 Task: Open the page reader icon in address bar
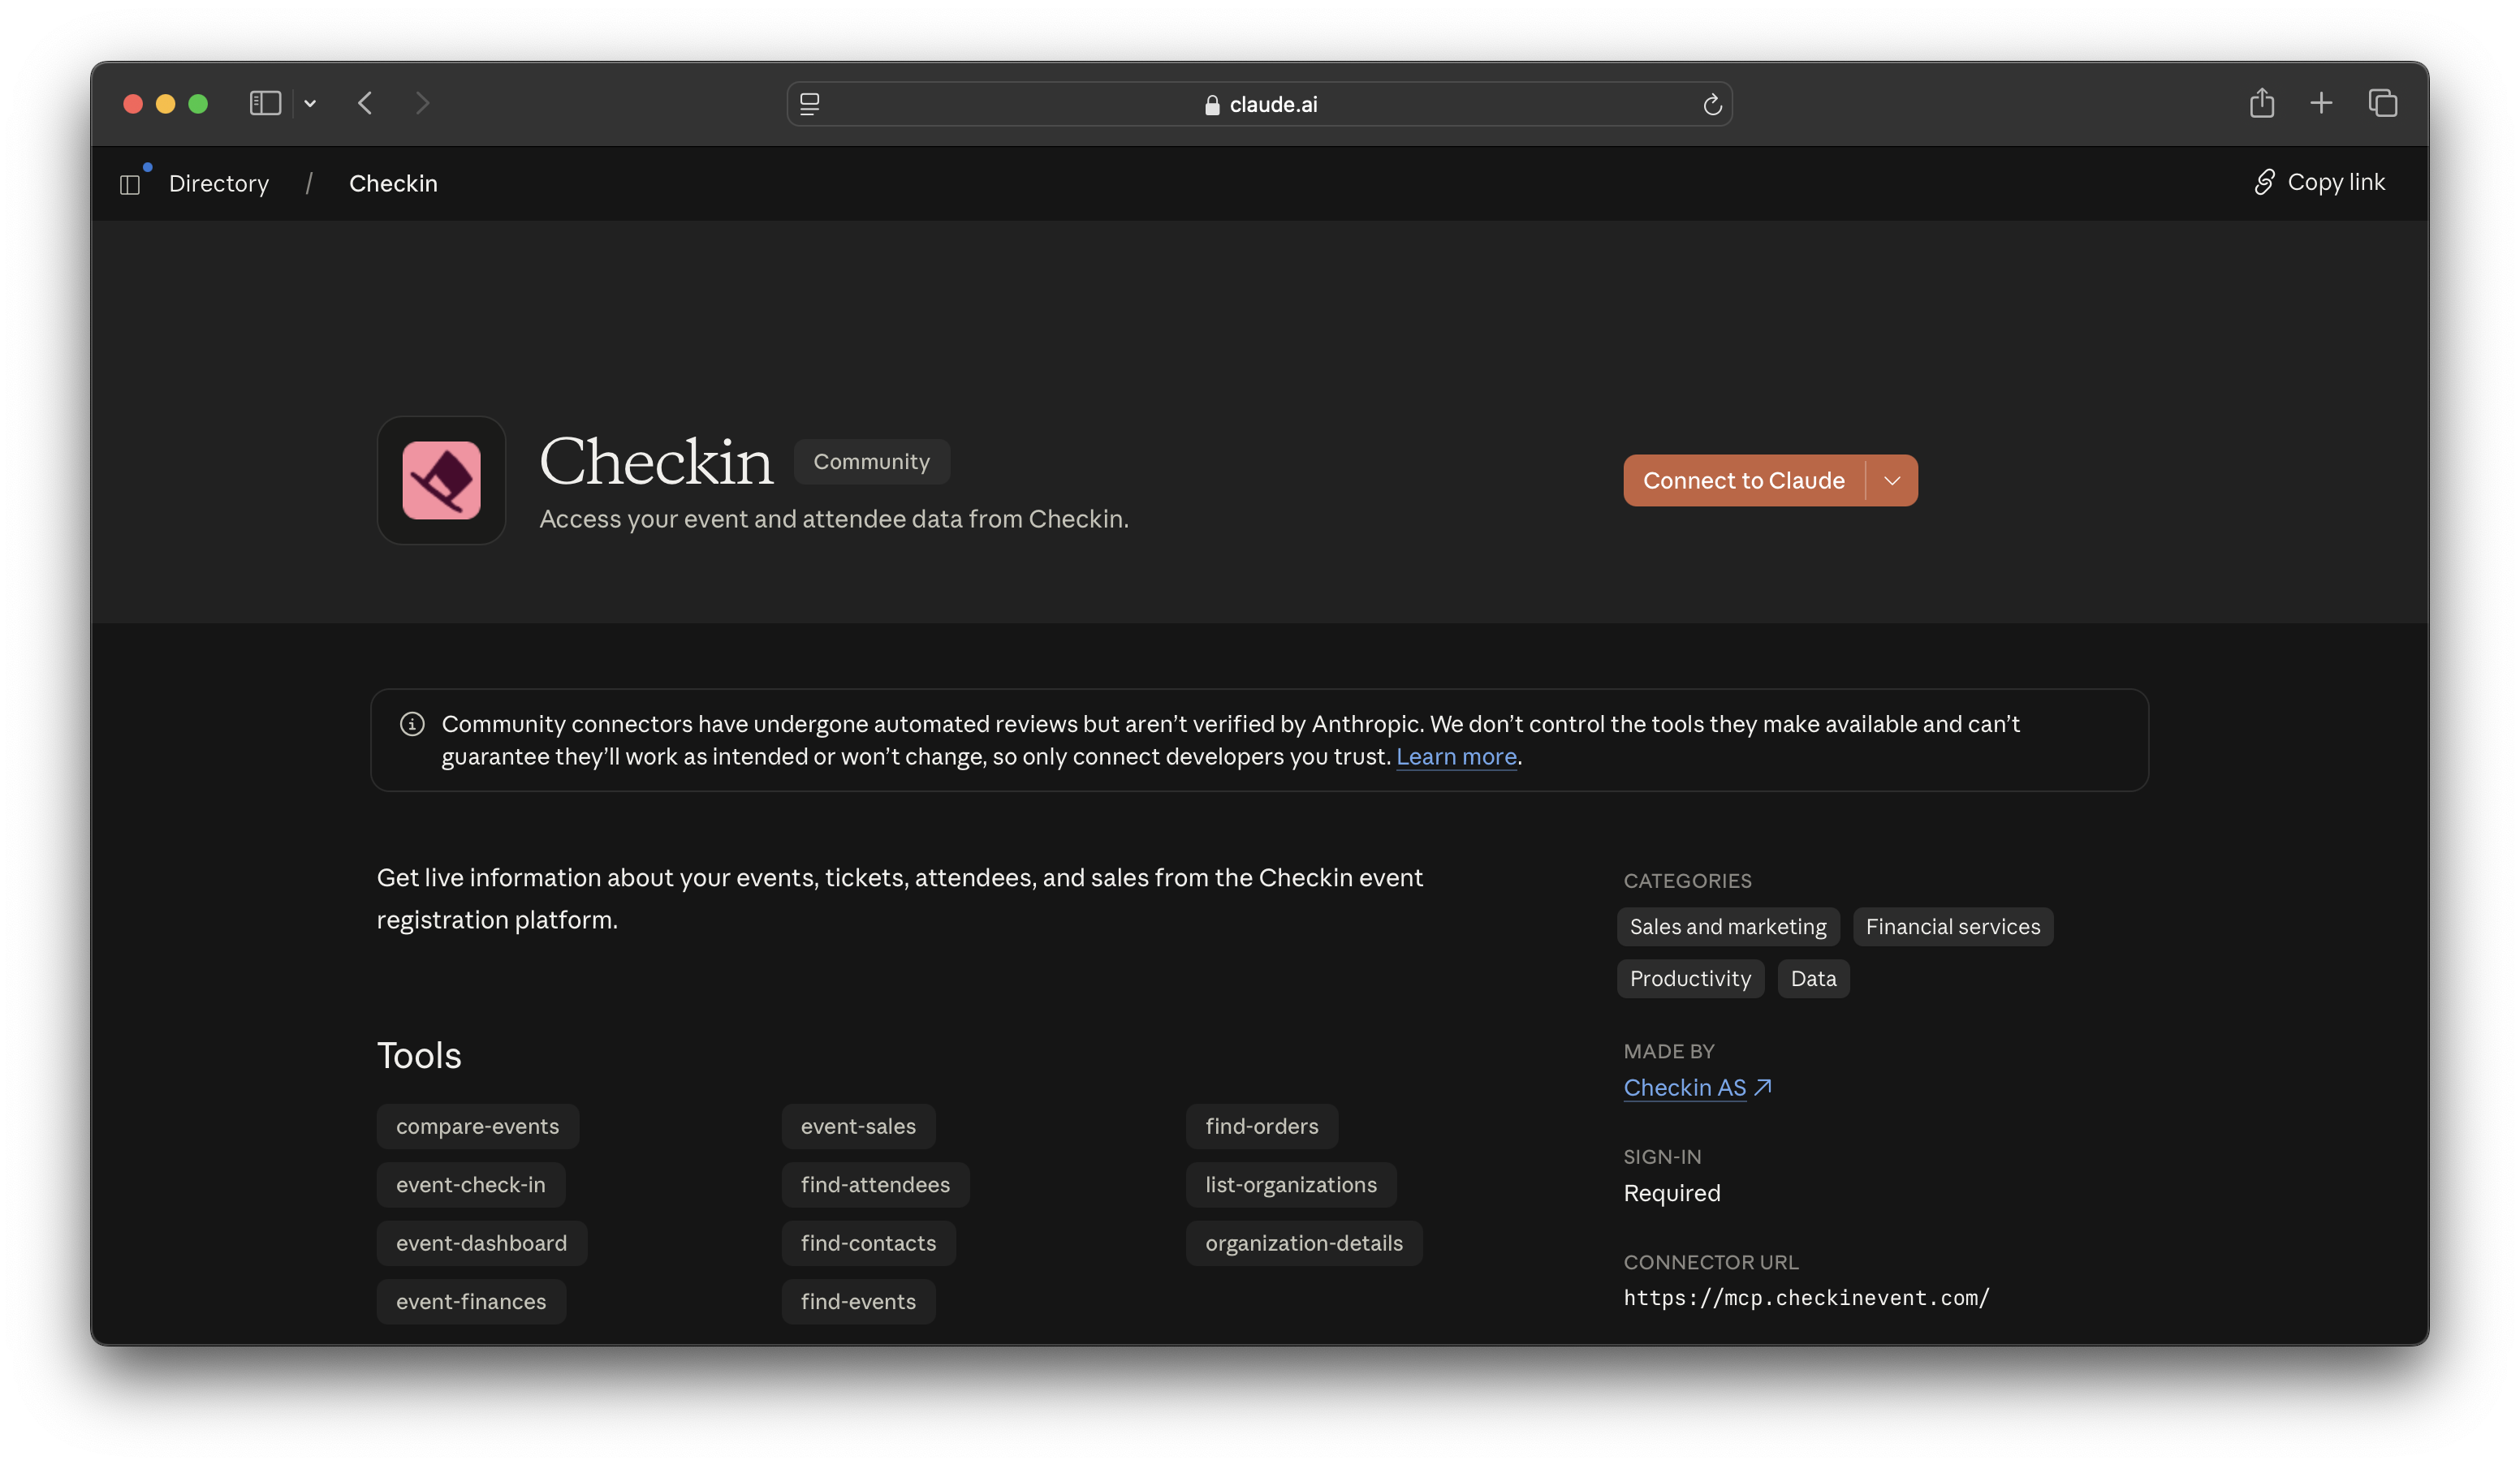[810, 104]
